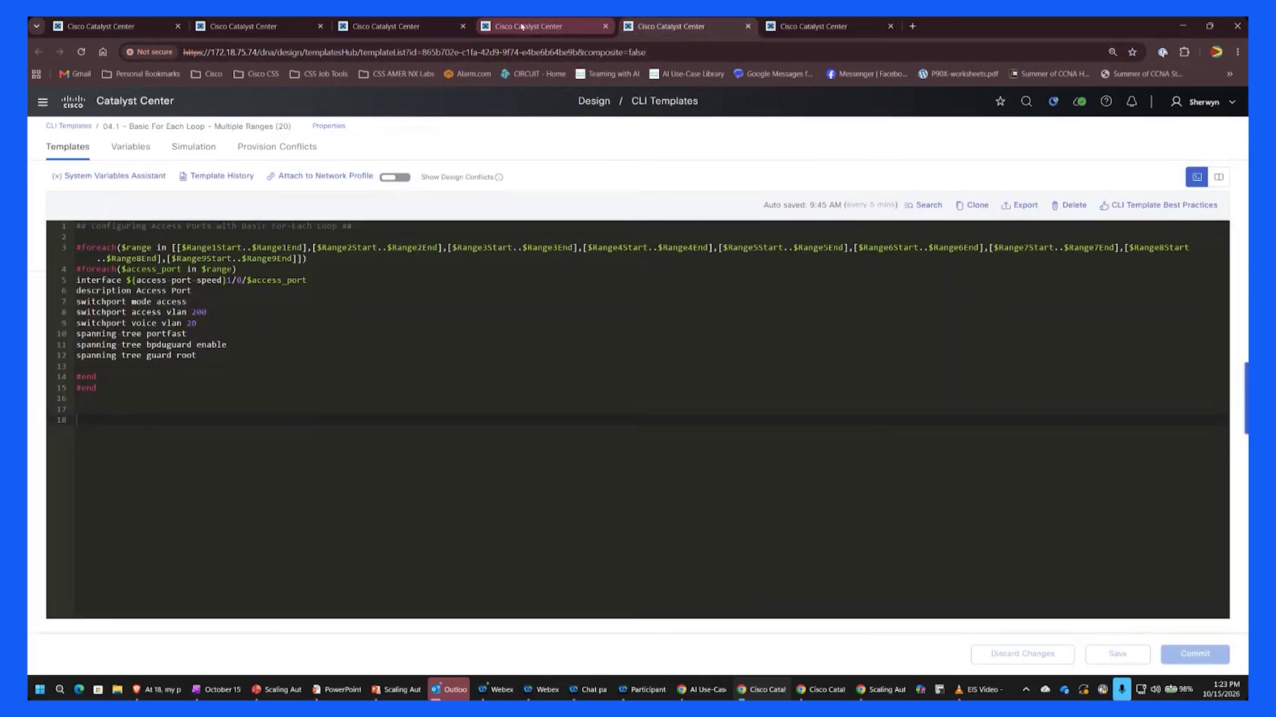Click the Save button
Viewport: 1276px width, 717px height.
coord(1118,654)
